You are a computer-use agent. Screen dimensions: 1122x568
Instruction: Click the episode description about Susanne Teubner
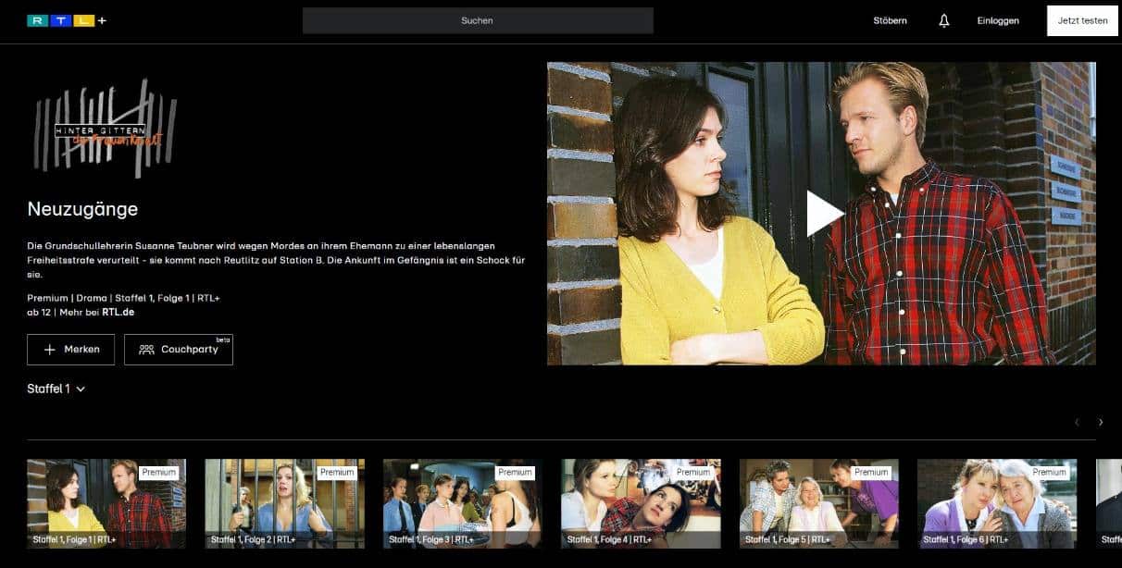pyautogui.click(x=276, y=260)
